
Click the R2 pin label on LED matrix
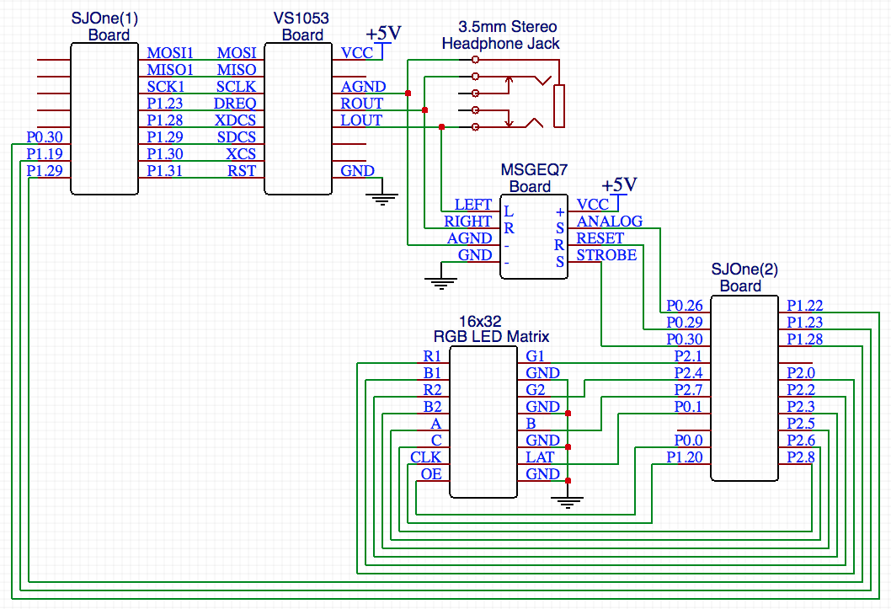point(432,390)
